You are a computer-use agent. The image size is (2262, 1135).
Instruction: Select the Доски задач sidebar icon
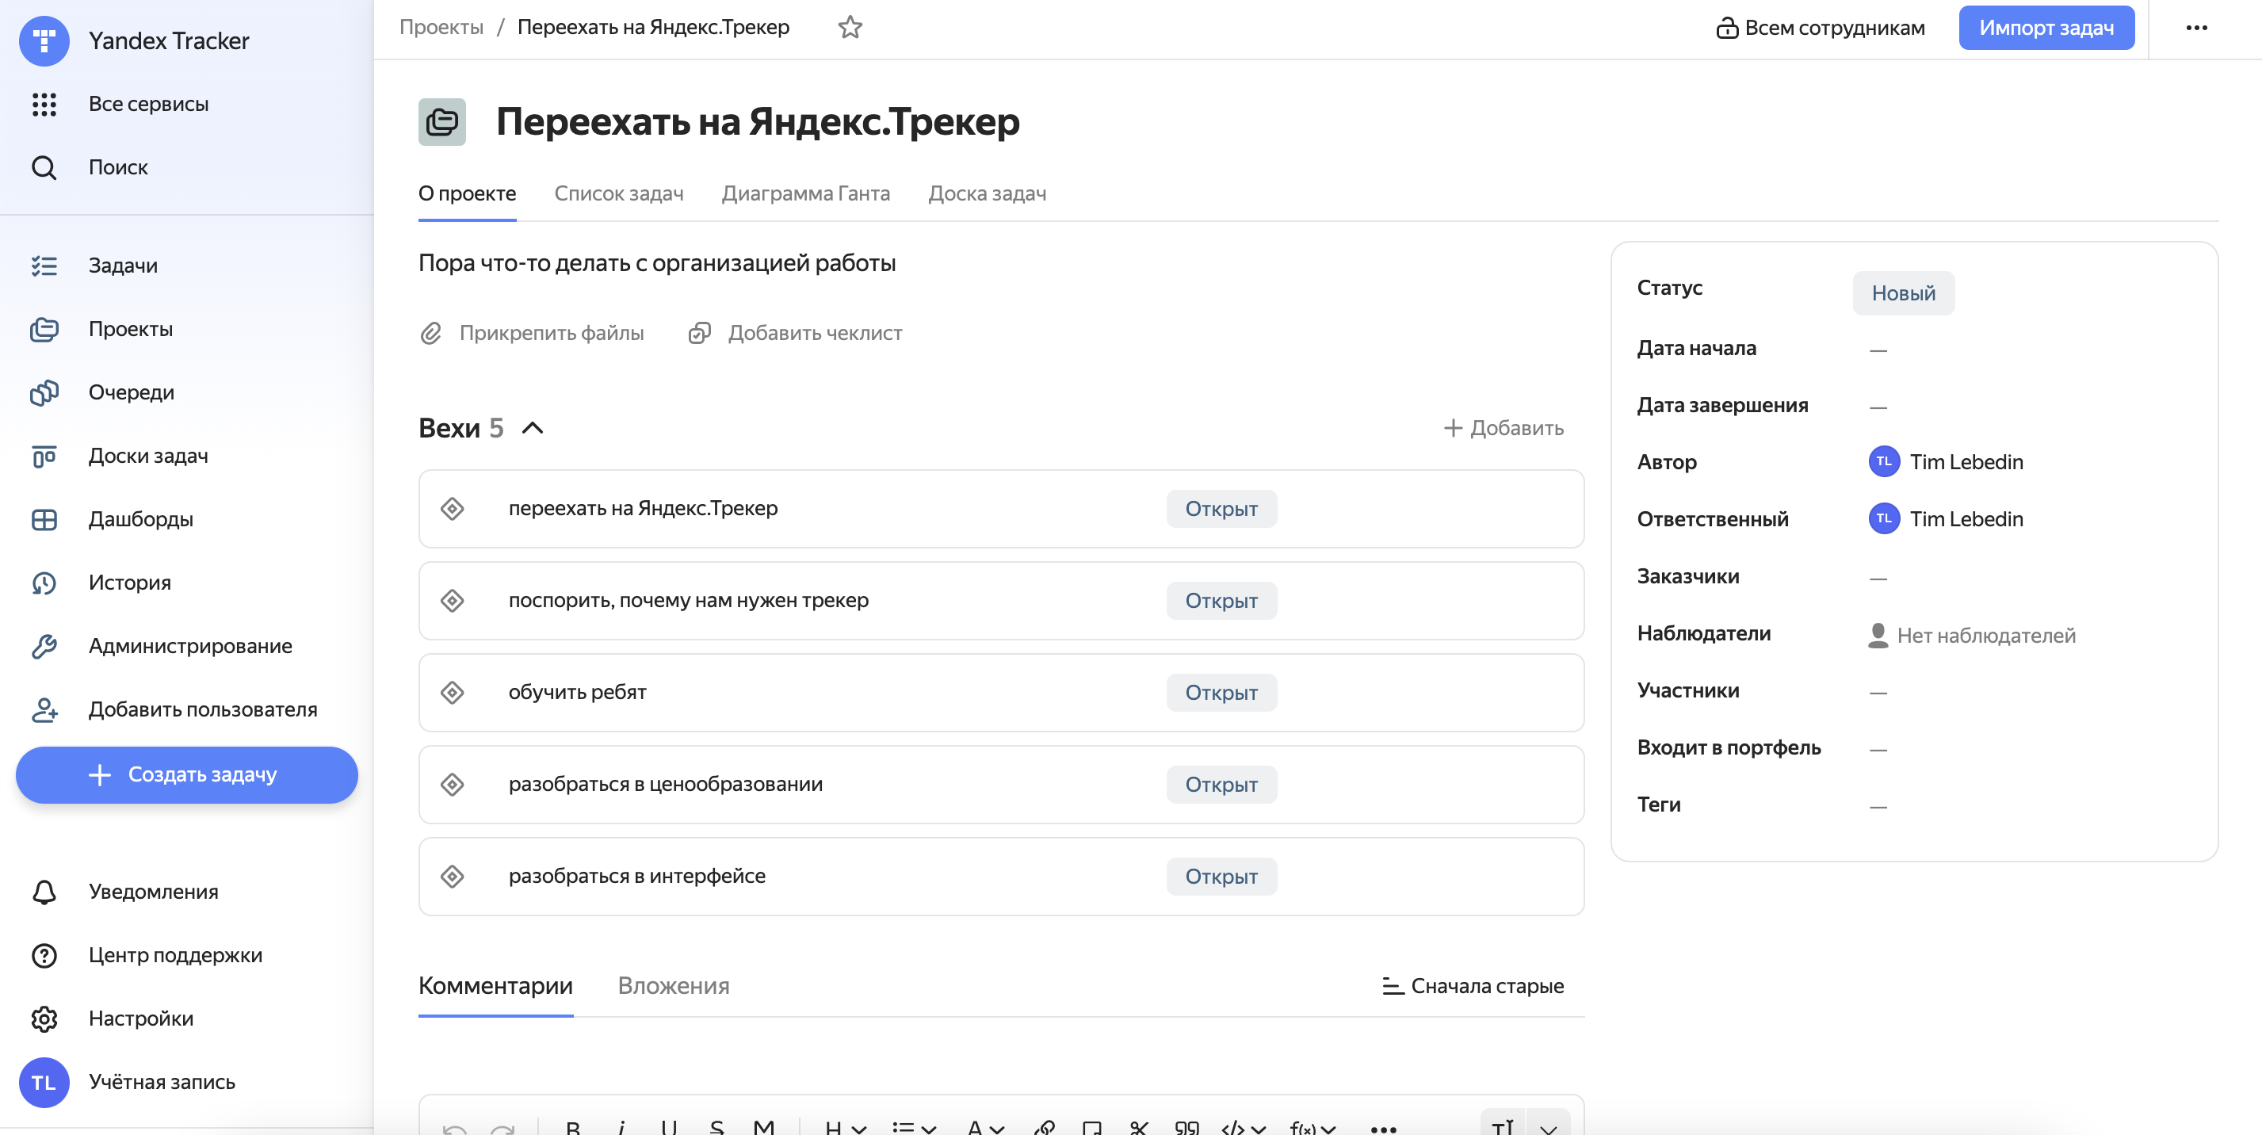pos(45,456)
